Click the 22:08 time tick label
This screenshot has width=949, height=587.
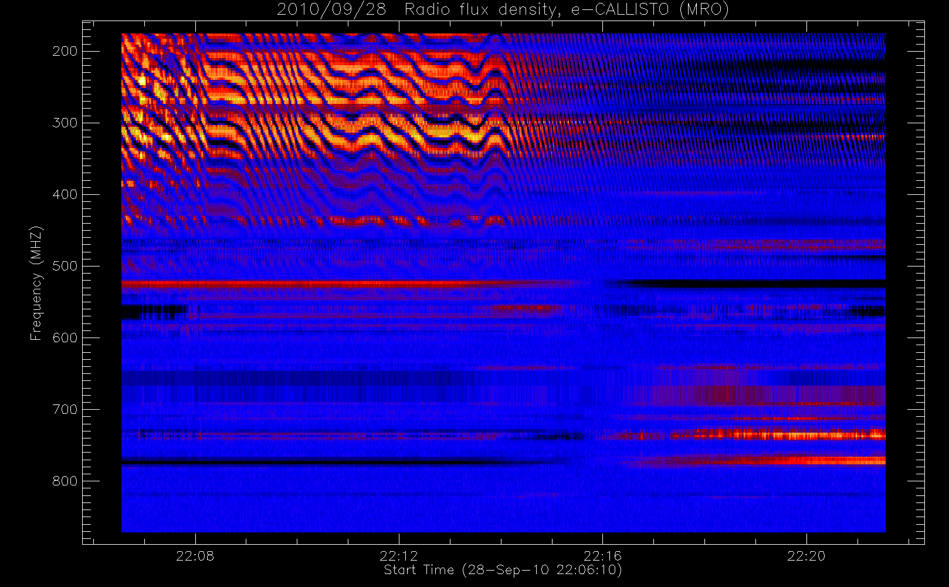[195, 556]
